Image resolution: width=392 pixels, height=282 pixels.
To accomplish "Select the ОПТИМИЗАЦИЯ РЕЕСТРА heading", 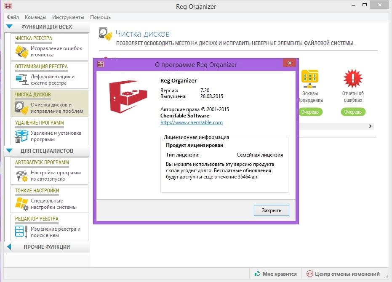I will (x=41, y=66).
